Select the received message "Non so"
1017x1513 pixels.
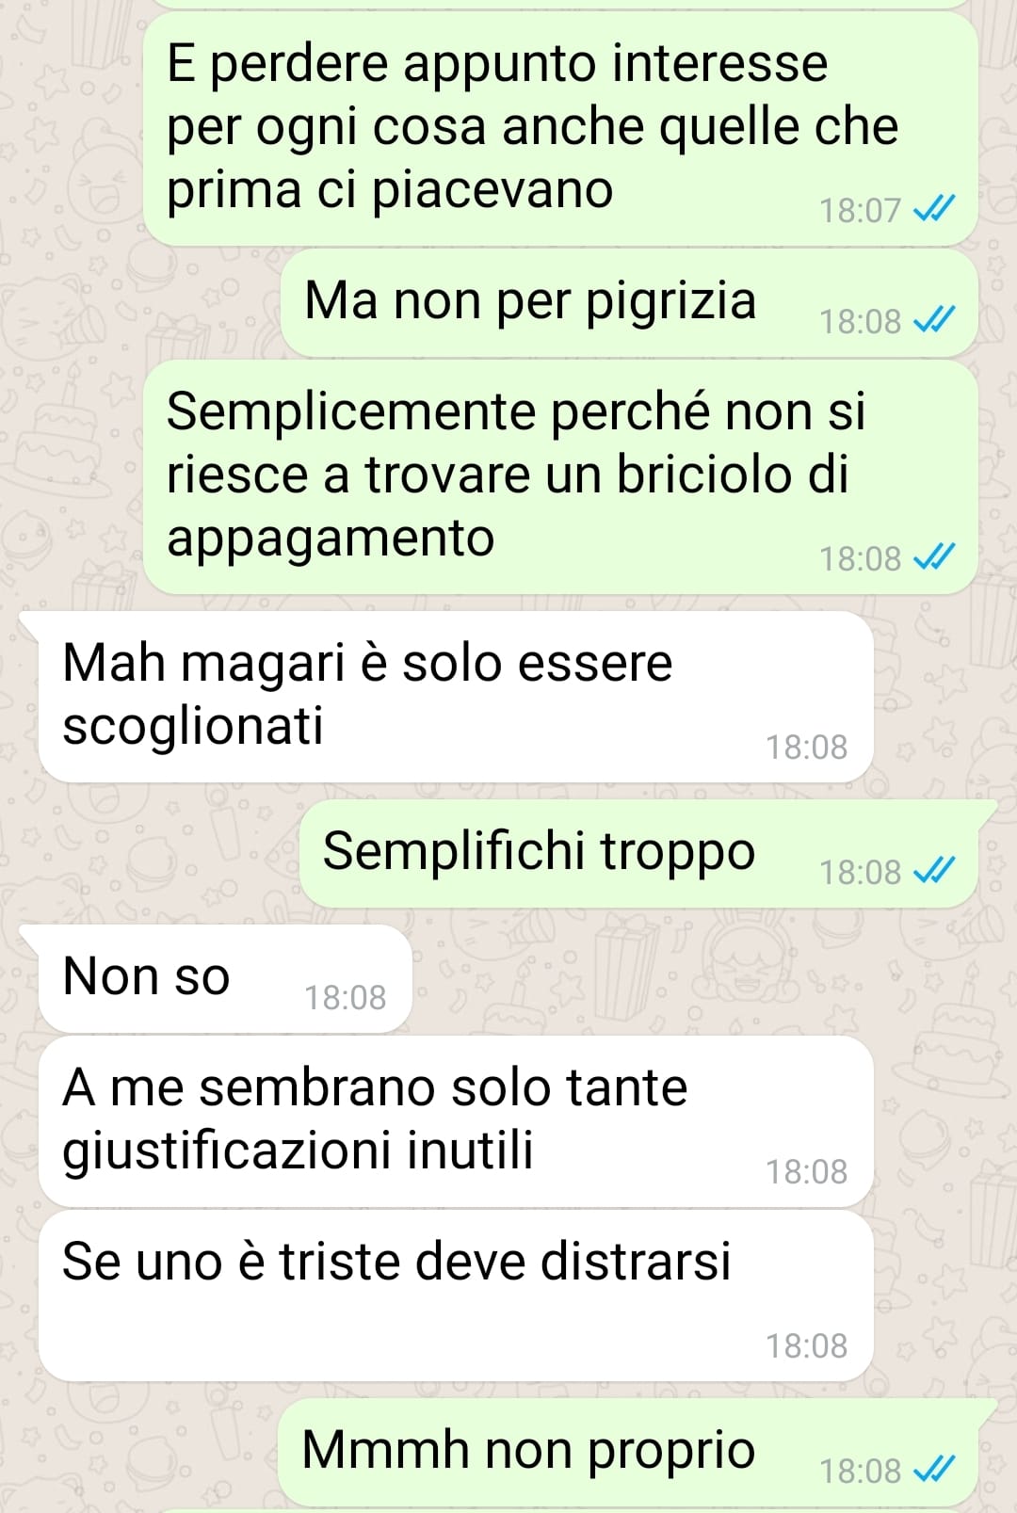click(225, 979)
